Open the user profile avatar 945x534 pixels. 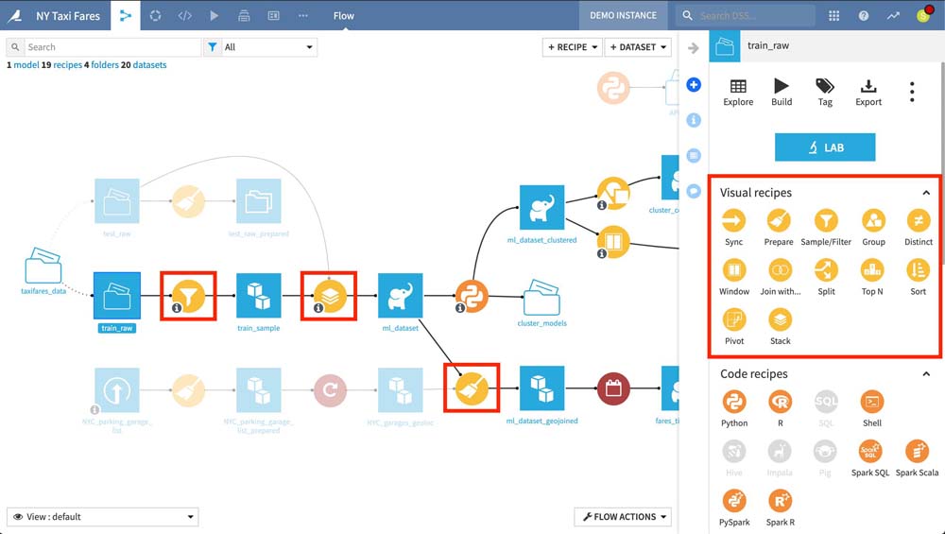click(923, 15)
